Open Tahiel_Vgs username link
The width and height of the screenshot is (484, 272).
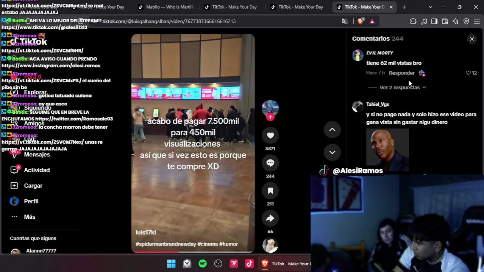(x=378, y=104)
